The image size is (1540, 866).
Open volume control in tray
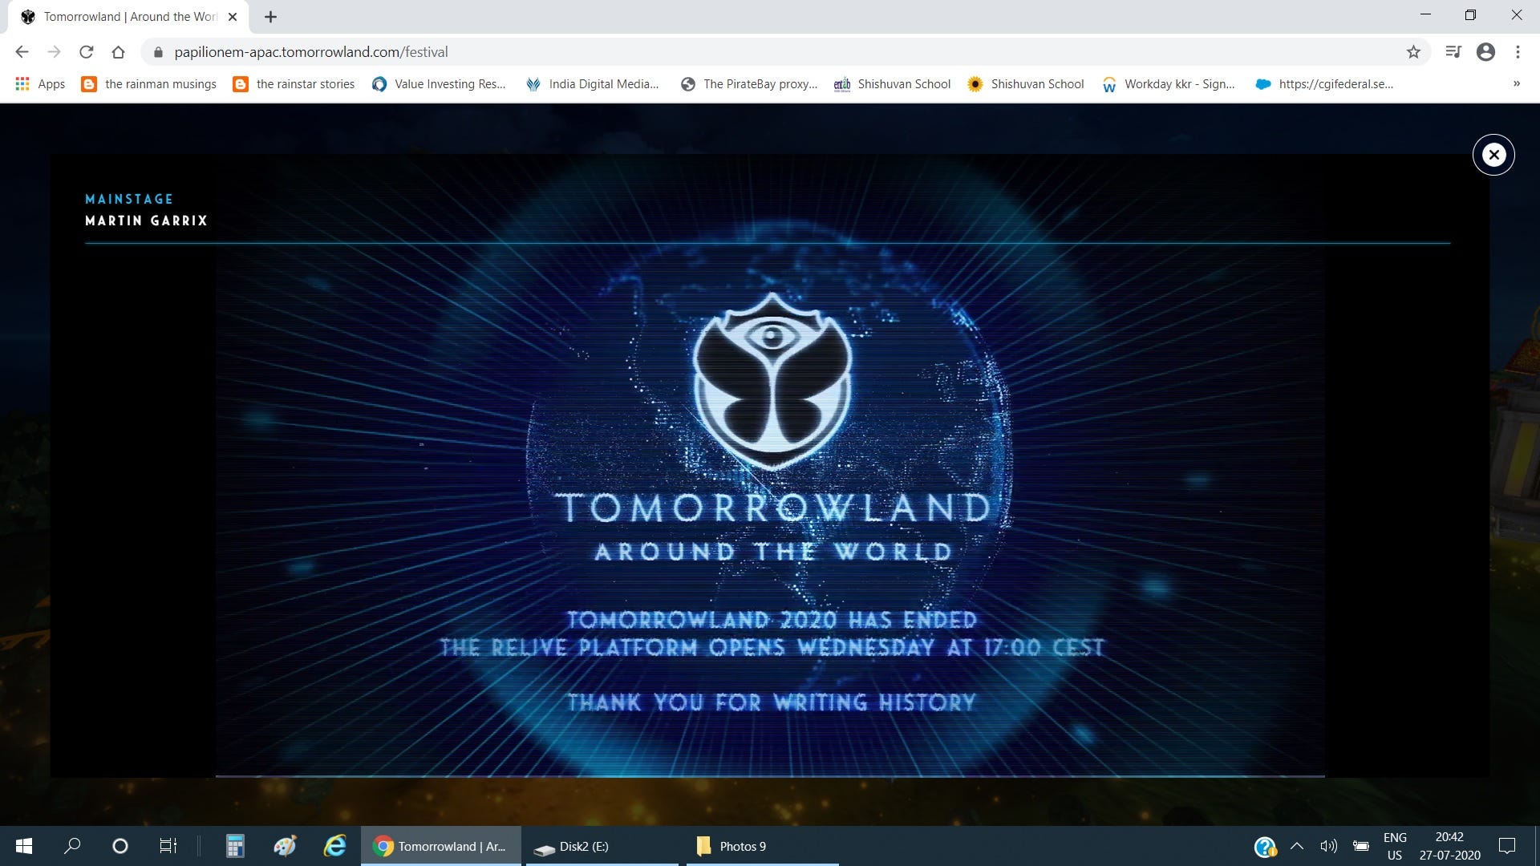point(1328,846)
